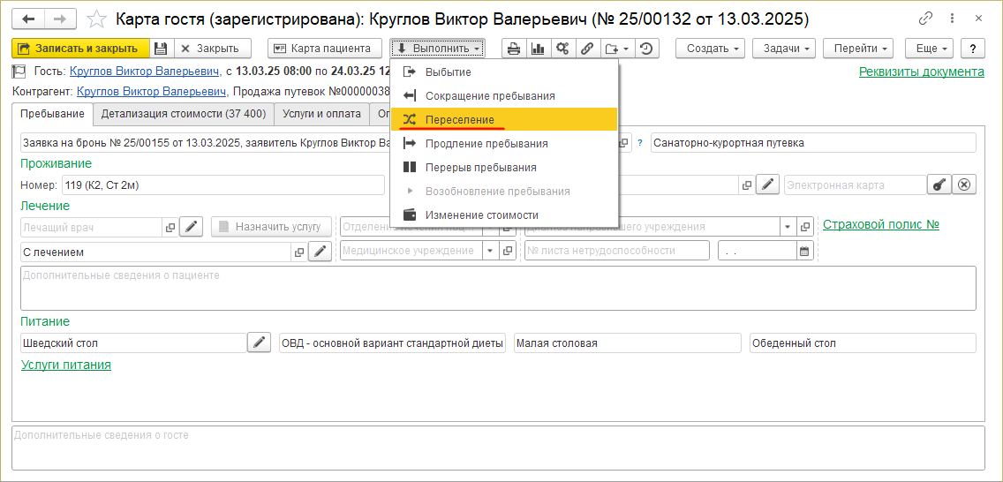
Task: Open the print toolbar icon
Action: point(514,48)
